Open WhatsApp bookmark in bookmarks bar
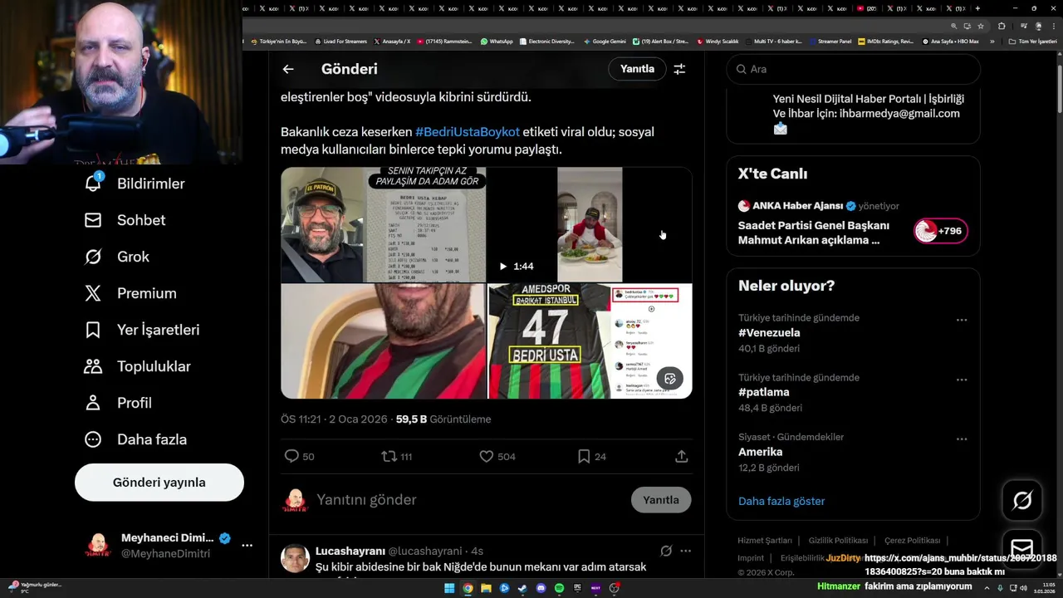The image size is (1063, 598). point(497,41)
